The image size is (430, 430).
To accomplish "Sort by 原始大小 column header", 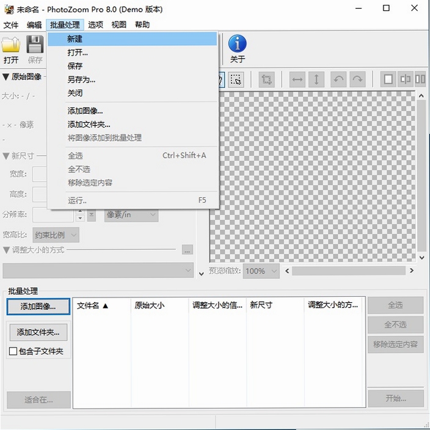I will pyautogui.click(x=160, y=305).
